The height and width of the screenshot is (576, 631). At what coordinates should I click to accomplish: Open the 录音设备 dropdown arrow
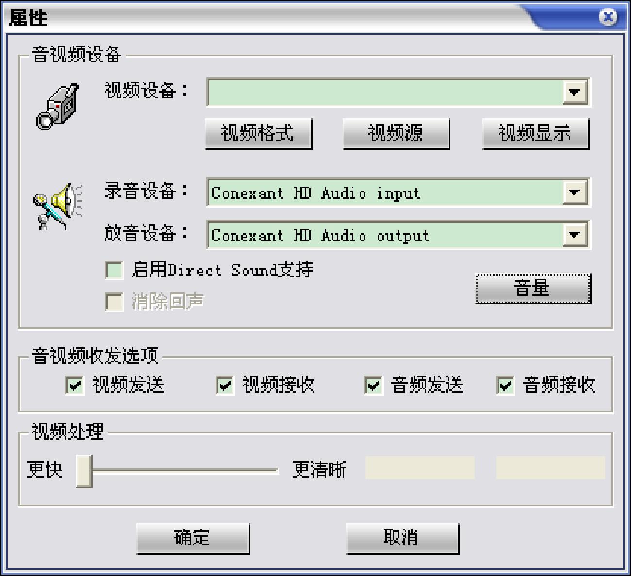tap(575, 192)
